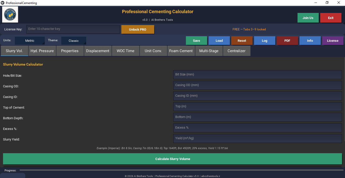Click the 'Slurry Volume Calculator' heading

pos(23,64)
